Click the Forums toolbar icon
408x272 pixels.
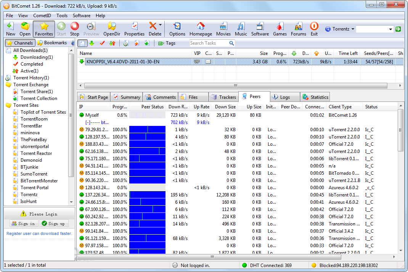(299, 29)
